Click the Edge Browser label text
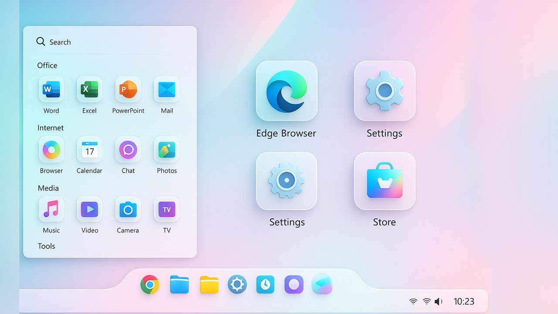This screenshot has width=558, height=314. (x=286, y=133)
